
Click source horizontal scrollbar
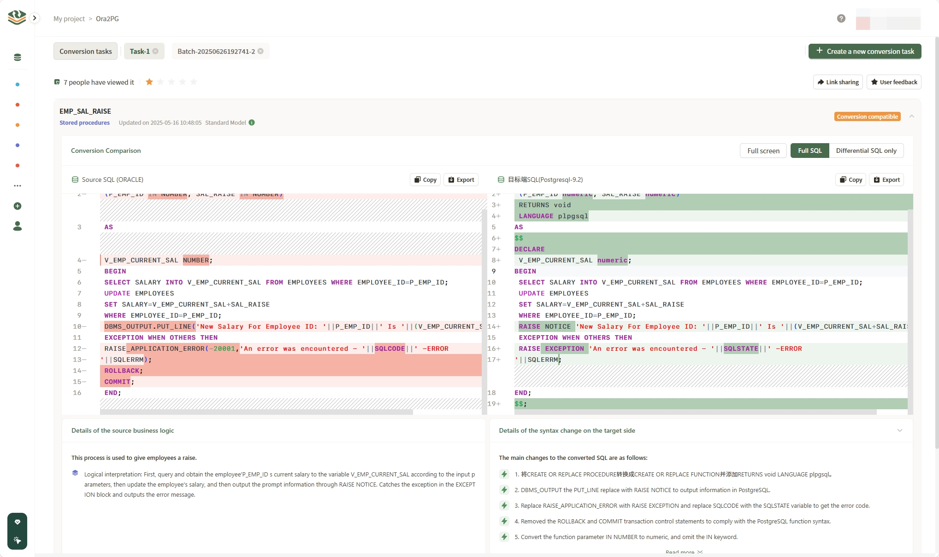click(256, 412)
